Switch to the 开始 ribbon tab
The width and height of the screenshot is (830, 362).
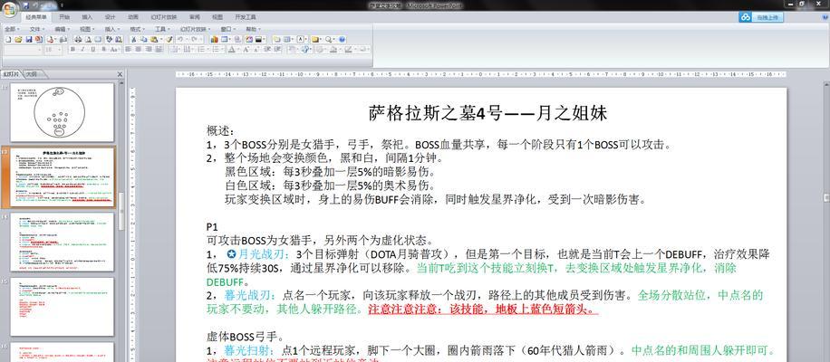(x=64, y=17)
